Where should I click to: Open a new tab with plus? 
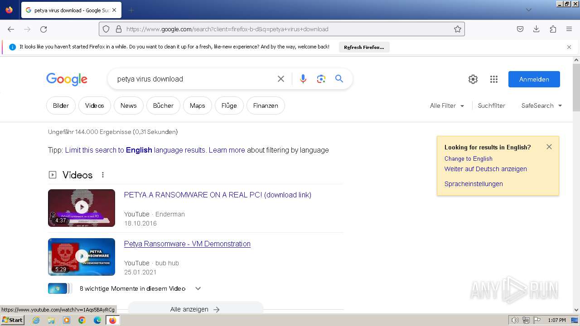point(131,10)
